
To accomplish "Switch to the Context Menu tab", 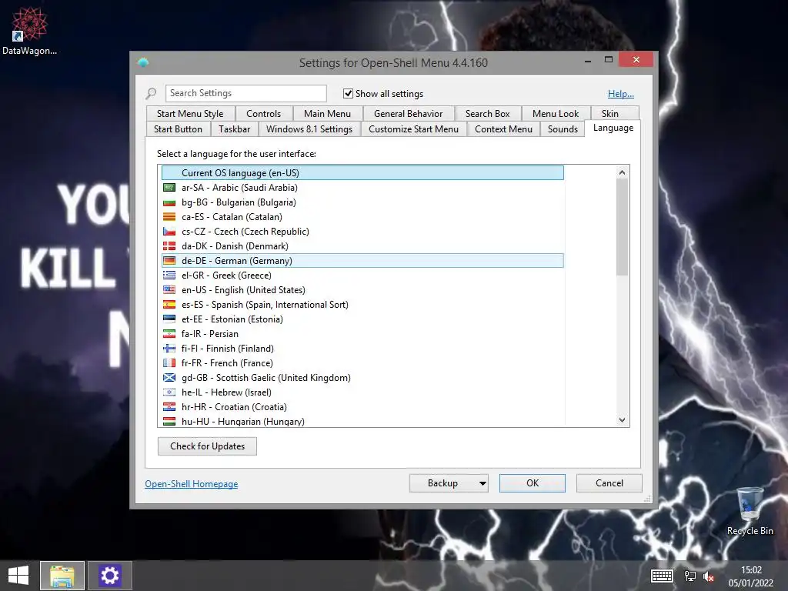I will 503,129.
